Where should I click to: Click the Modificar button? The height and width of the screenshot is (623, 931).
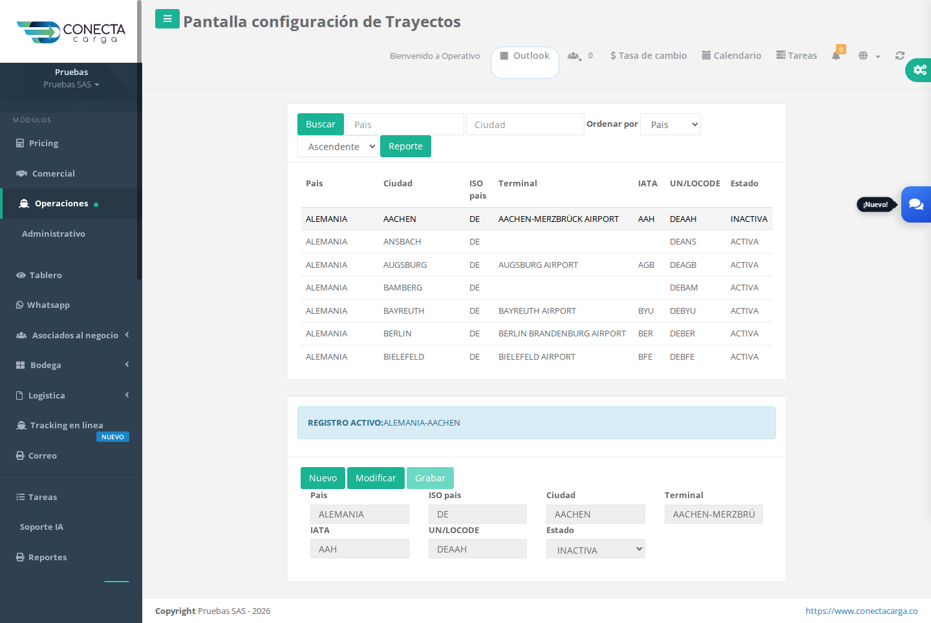coord(376,478)
